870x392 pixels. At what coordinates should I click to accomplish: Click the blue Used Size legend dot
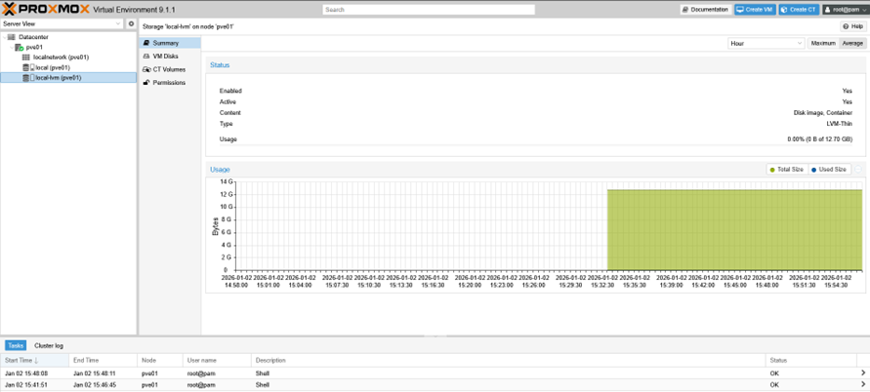pyautogui.click(x=813, y=169)
